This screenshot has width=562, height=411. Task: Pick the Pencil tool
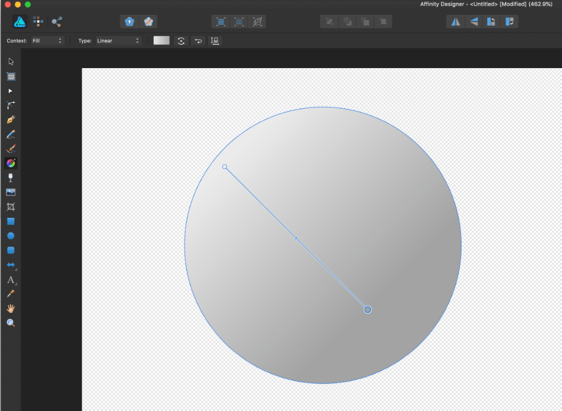[11, 134]
